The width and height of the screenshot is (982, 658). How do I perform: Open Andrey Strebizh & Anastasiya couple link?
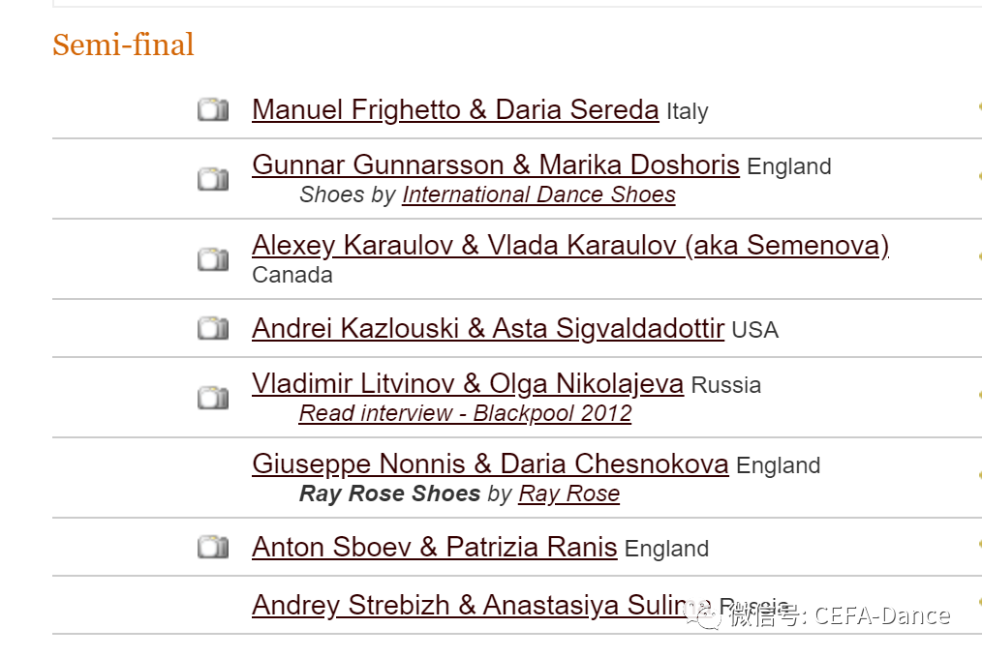click(x=465, y=606)
